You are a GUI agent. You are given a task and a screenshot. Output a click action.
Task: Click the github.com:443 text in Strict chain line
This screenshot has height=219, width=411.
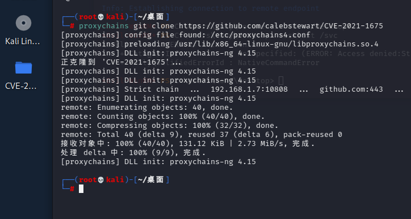click(351, 89)
